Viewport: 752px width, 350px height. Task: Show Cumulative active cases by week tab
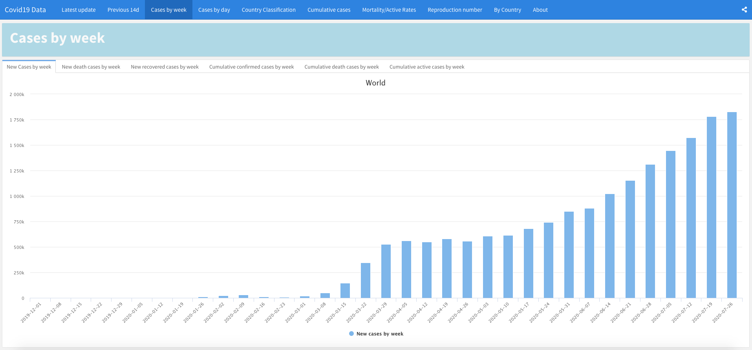click(427, 67)
